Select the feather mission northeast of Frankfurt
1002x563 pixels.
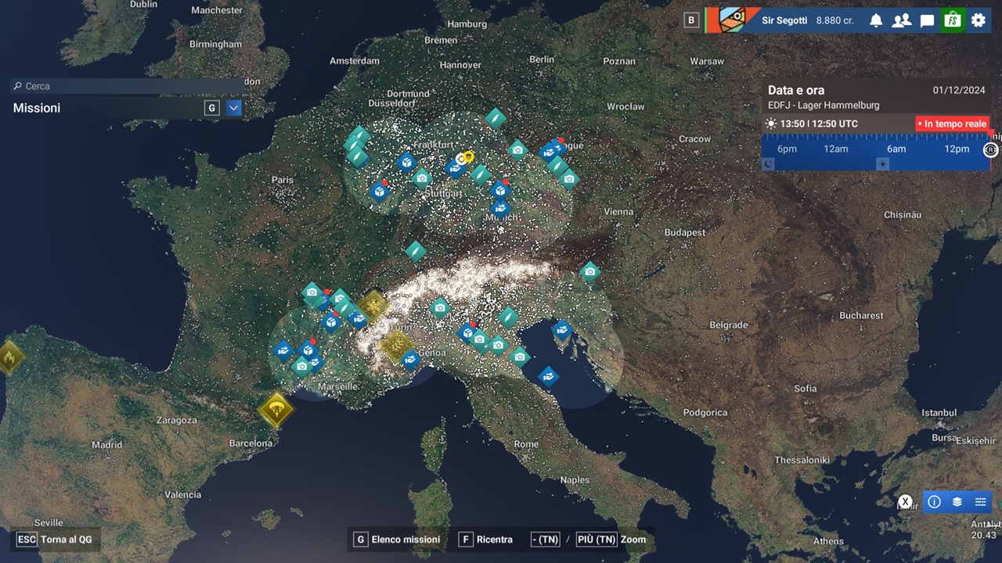(x=495, y=118)
